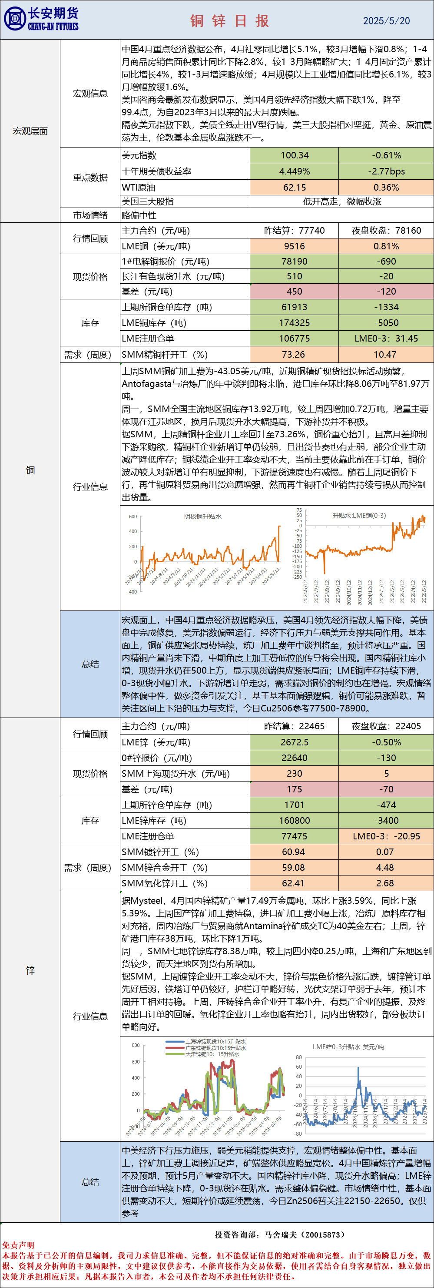Image resolution: width=434 pixels, height=1288 pixels.
Task: Select the dollar index value 100.34
Action: pyautogui.click(x=294, y=155)
